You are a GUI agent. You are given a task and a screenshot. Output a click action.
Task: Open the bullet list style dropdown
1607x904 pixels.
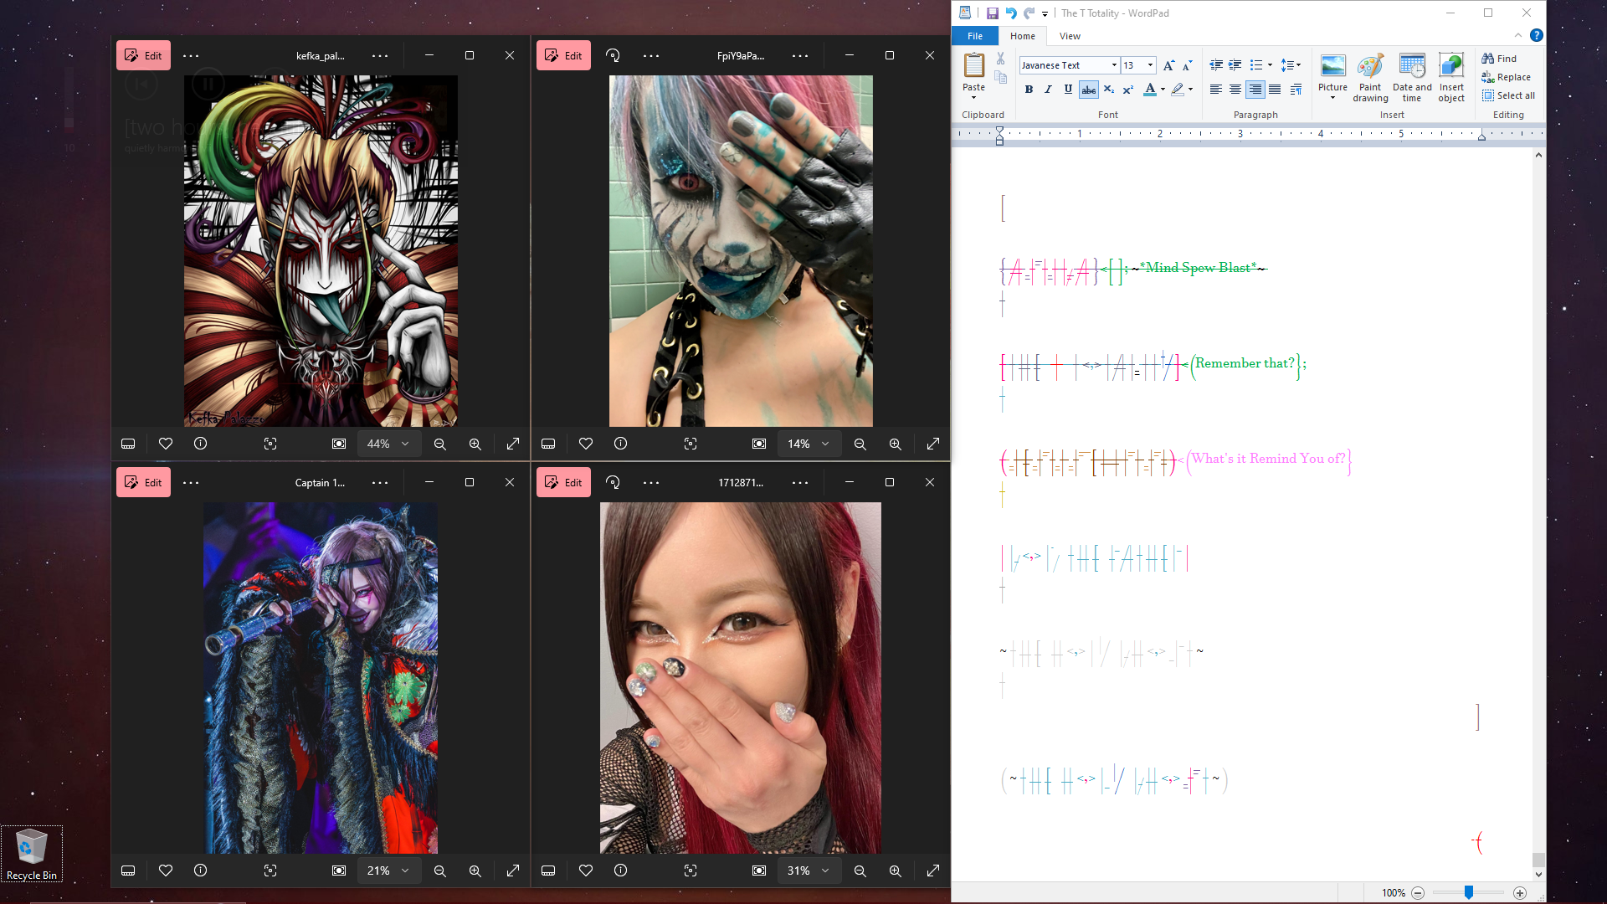pos(1270,65)
